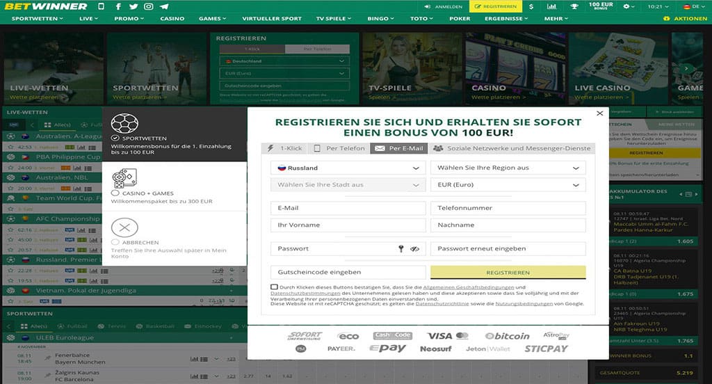712x384 pixels.
Task: Open the Promo navigation menu
Action: pos(129,19)
